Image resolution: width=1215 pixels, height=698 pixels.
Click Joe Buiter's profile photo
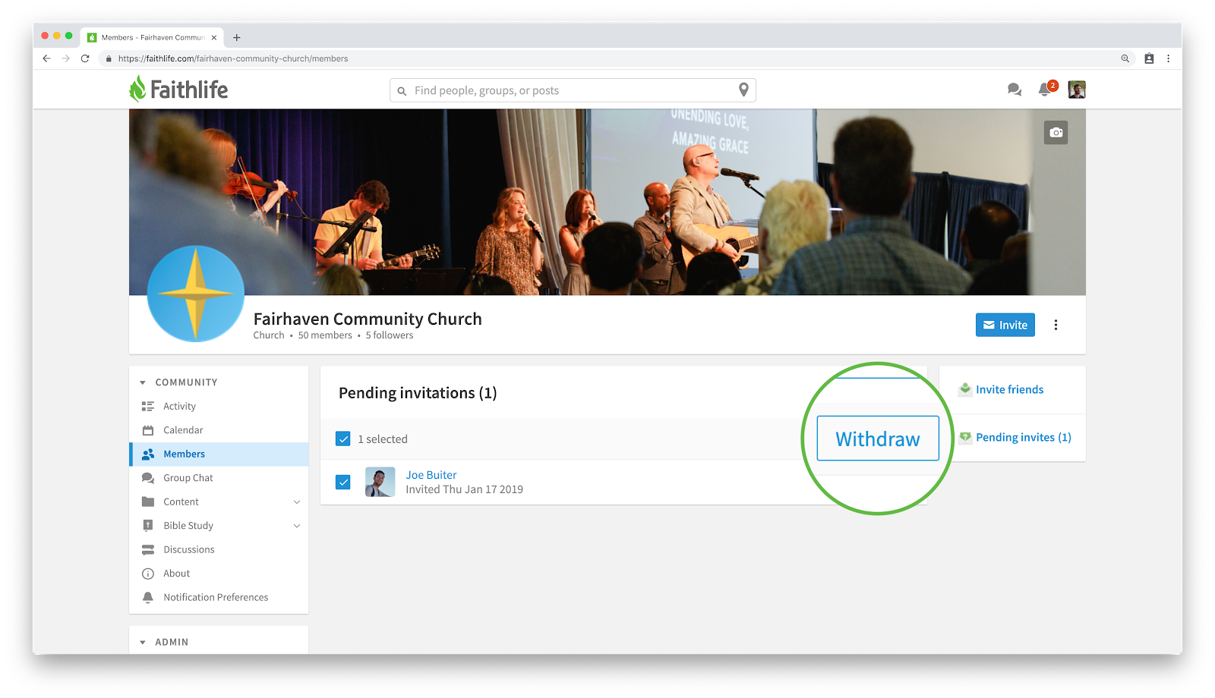click(x=380, y=482)
